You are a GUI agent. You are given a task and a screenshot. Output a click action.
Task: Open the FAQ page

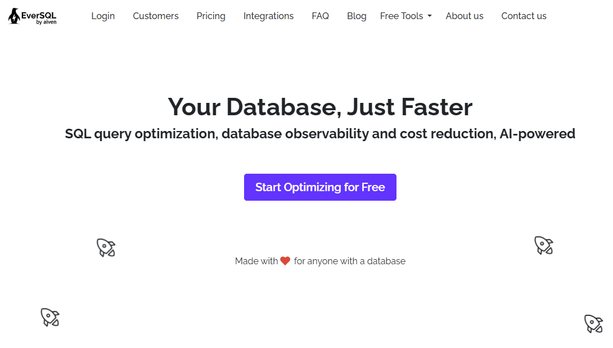(x=320, y=16)
